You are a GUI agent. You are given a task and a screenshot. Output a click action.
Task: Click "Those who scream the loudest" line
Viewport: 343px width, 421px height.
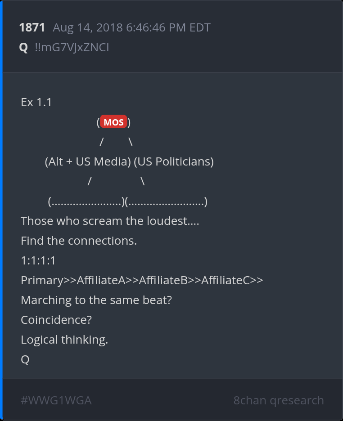(x=110, y=221)
